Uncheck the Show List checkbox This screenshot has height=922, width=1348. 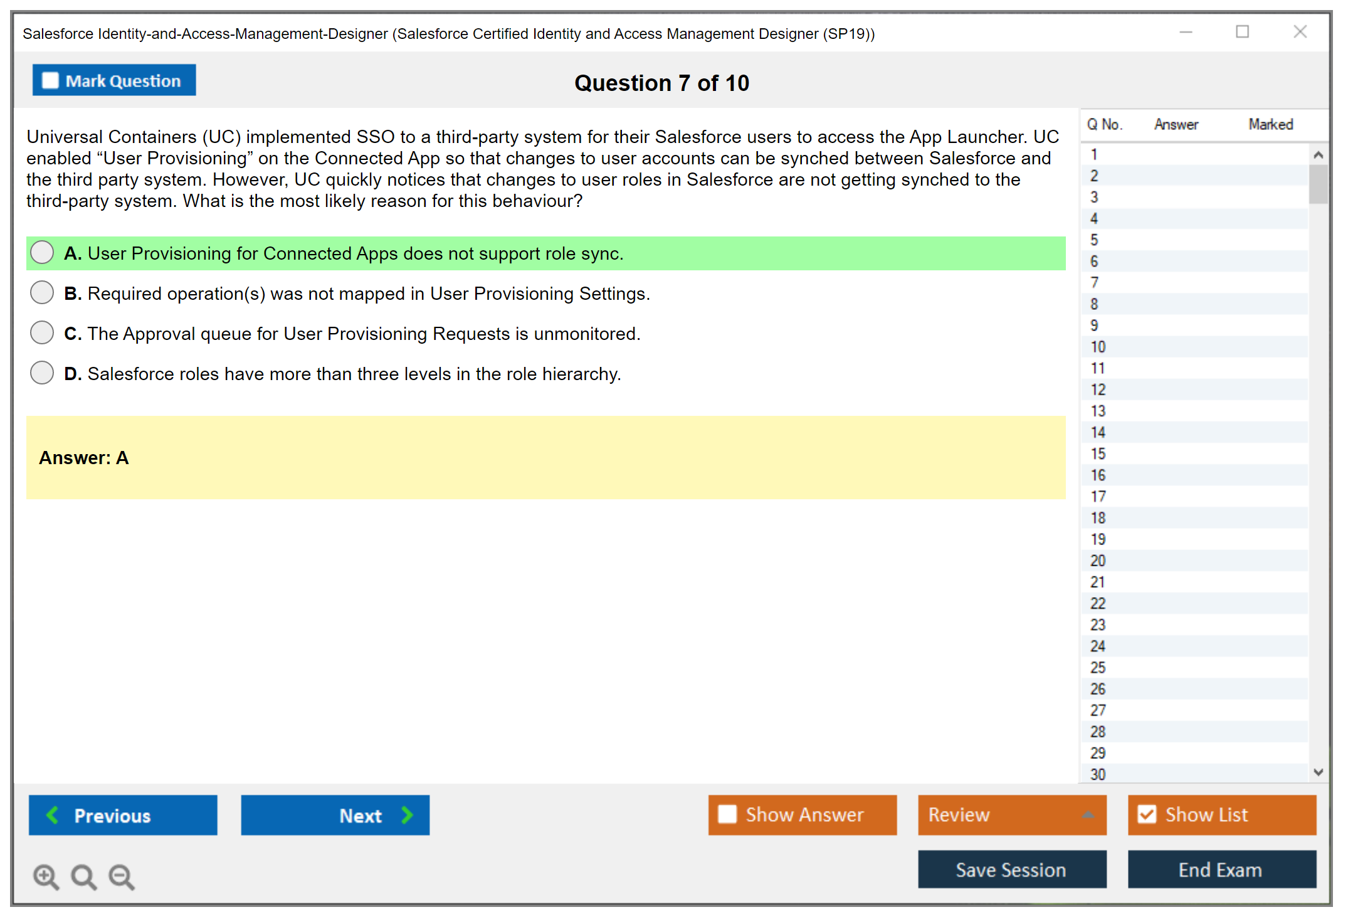click(x=1147, y=814)
